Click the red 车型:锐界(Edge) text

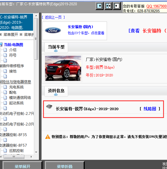tap(100, 67)
